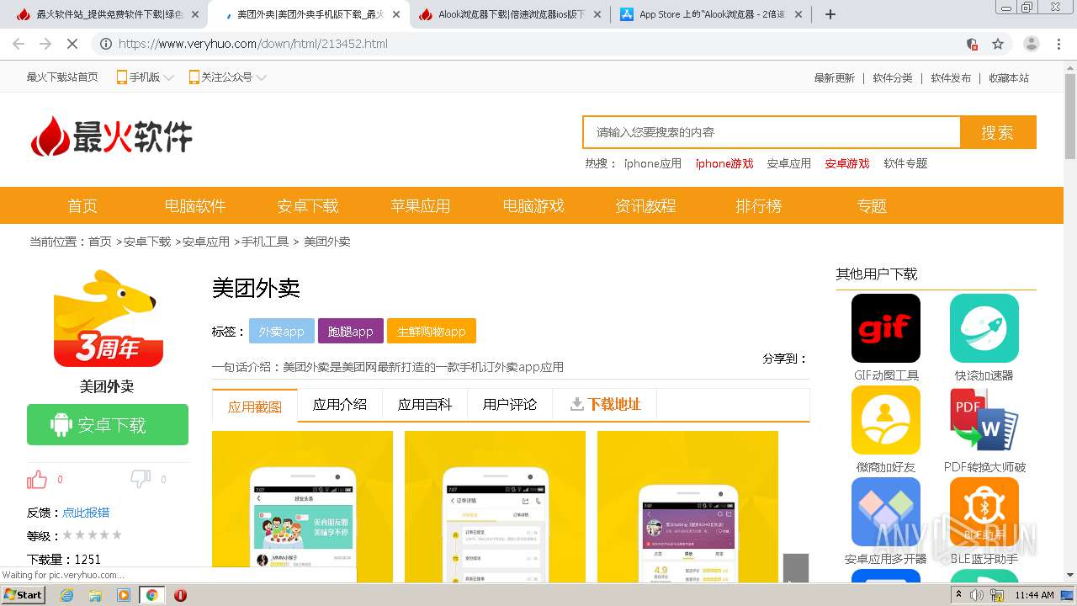Close the 美团外卖 browser tab
This screenshot has width=1077, height=606.
(x=396, y=14)
